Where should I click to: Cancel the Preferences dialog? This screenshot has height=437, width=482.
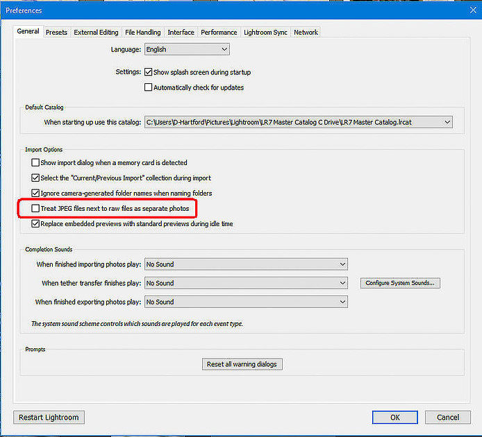click(x=448, y=418)
